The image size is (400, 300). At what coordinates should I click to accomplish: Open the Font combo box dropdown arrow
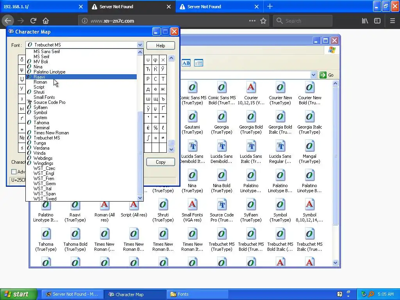[140, 45]
